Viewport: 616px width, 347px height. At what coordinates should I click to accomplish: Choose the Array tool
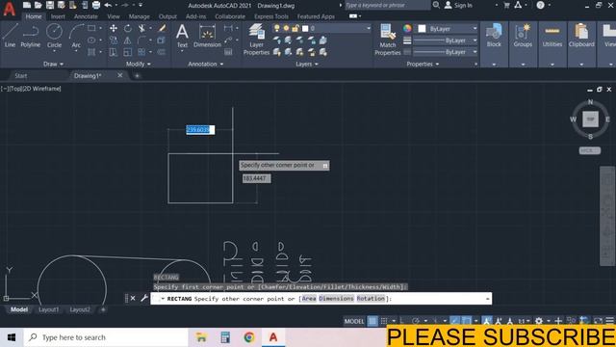(x=141, y=52)
